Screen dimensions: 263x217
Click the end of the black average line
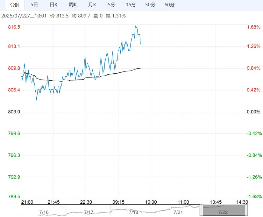pos(140,68)
